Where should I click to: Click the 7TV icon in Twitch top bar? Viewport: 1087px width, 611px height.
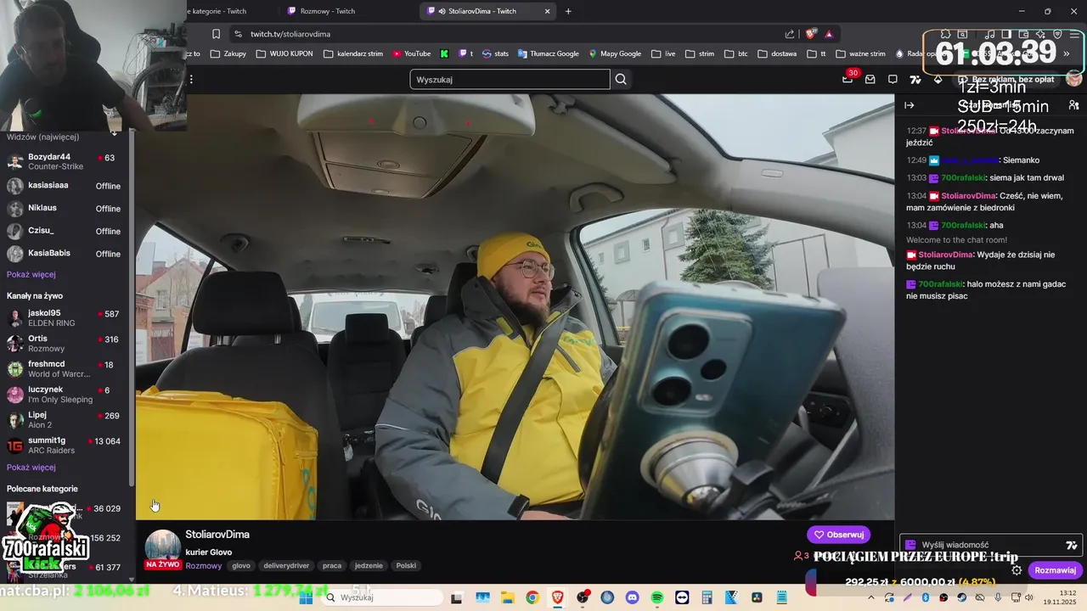(x=915, y=79)
